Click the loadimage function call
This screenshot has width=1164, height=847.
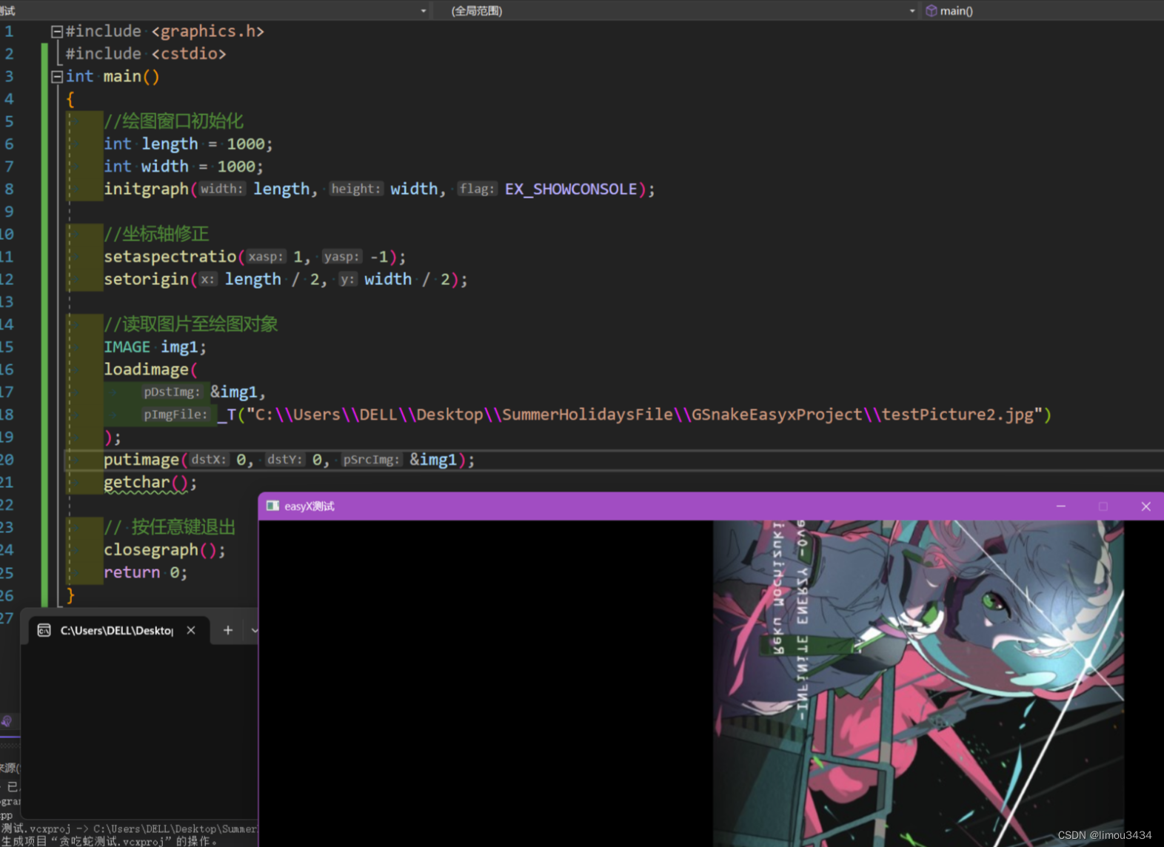(146, 370)
